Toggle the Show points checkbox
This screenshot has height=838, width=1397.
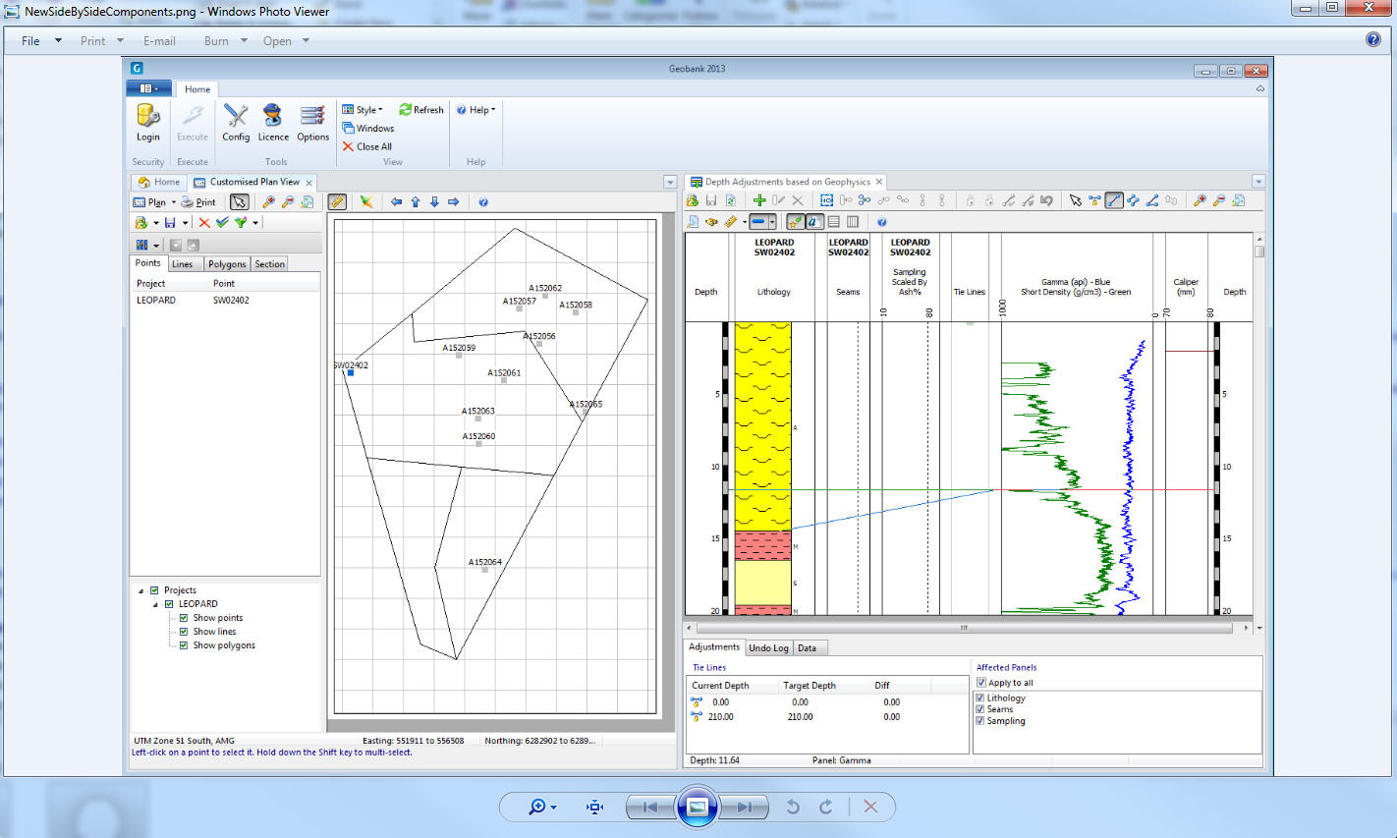184,618
